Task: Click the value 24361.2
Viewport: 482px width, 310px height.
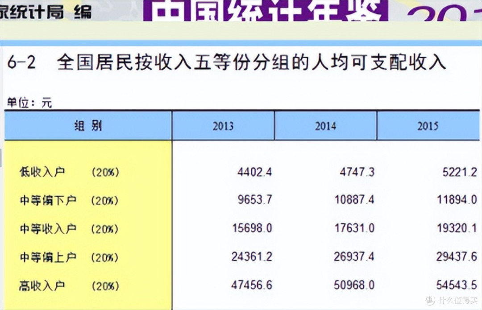Action: (252, 256)
